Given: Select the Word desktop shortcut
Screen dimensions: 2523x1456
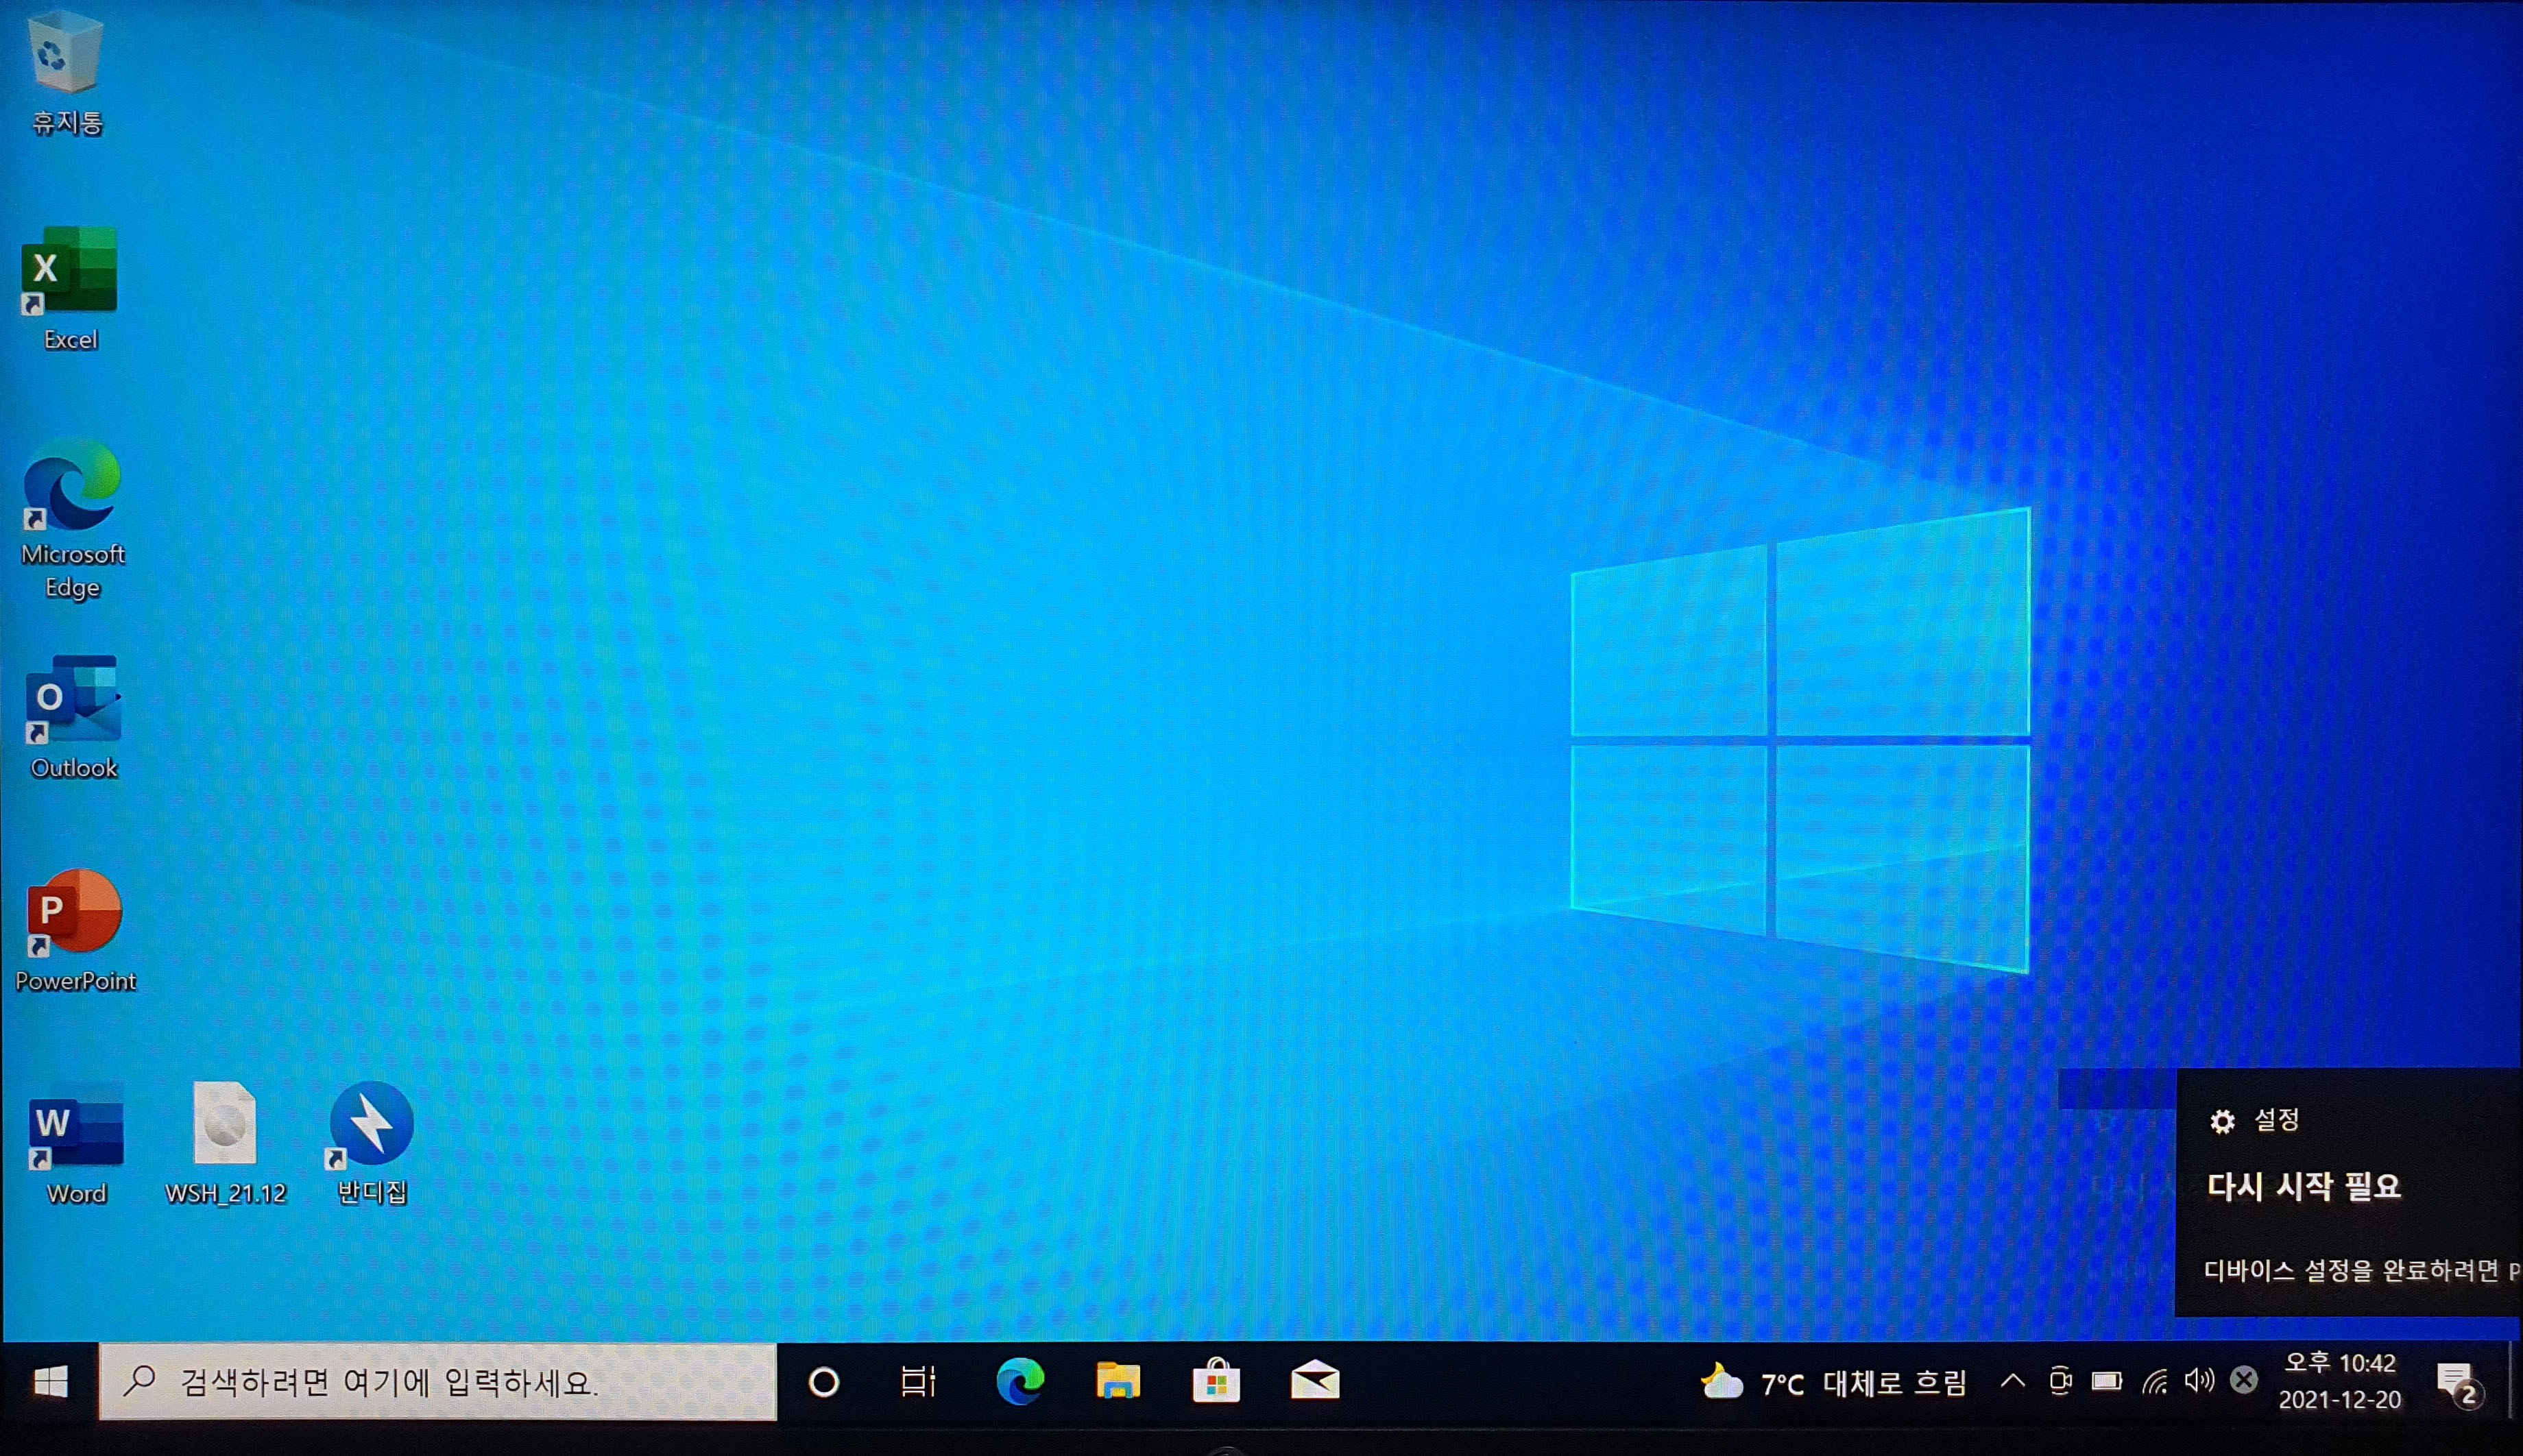Looking at the screenshot, I should pos(76,1143).
